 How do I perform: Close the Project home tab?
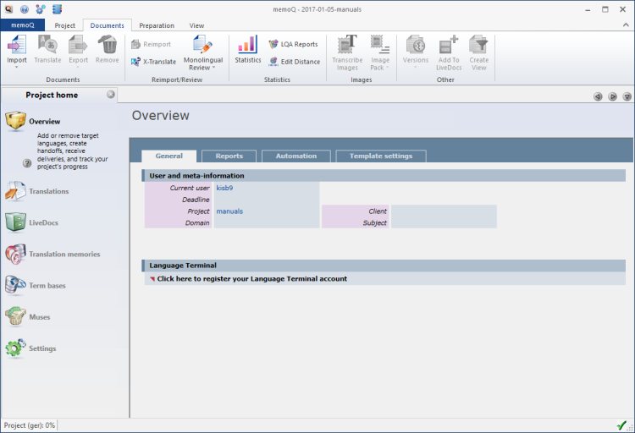click(111, 94)
